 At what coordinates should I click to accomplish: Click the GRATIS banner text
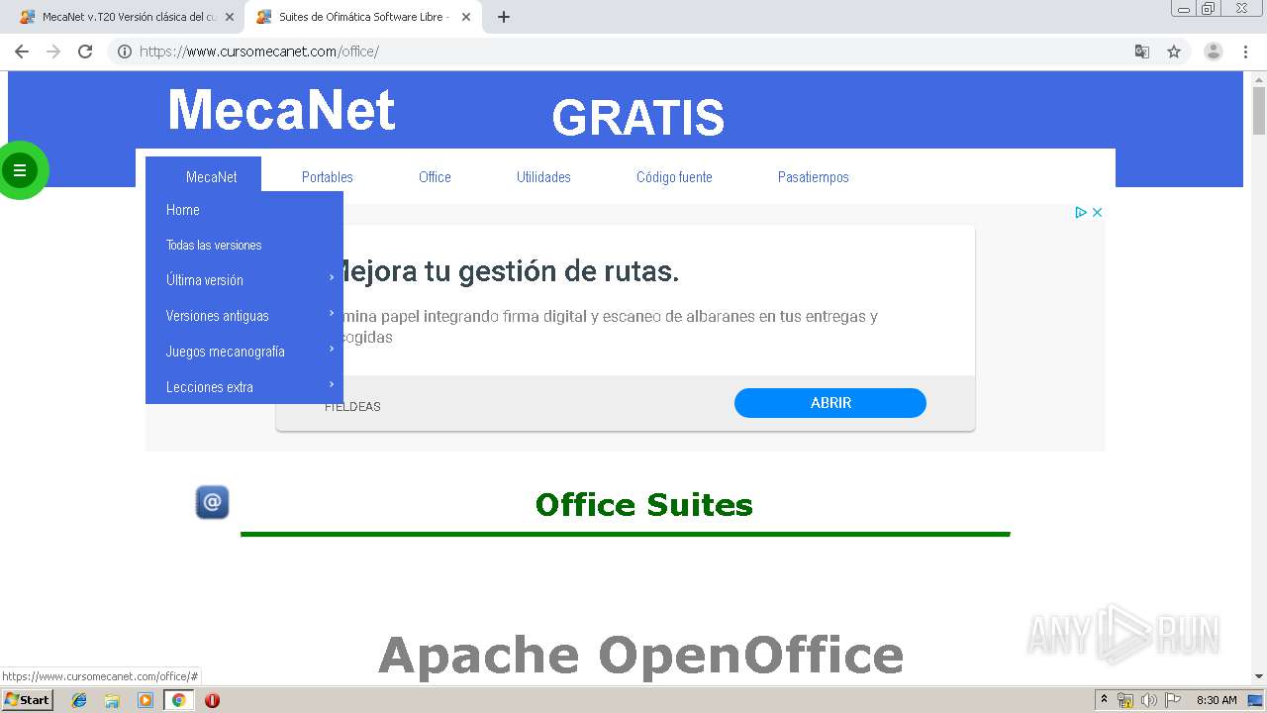638,118
